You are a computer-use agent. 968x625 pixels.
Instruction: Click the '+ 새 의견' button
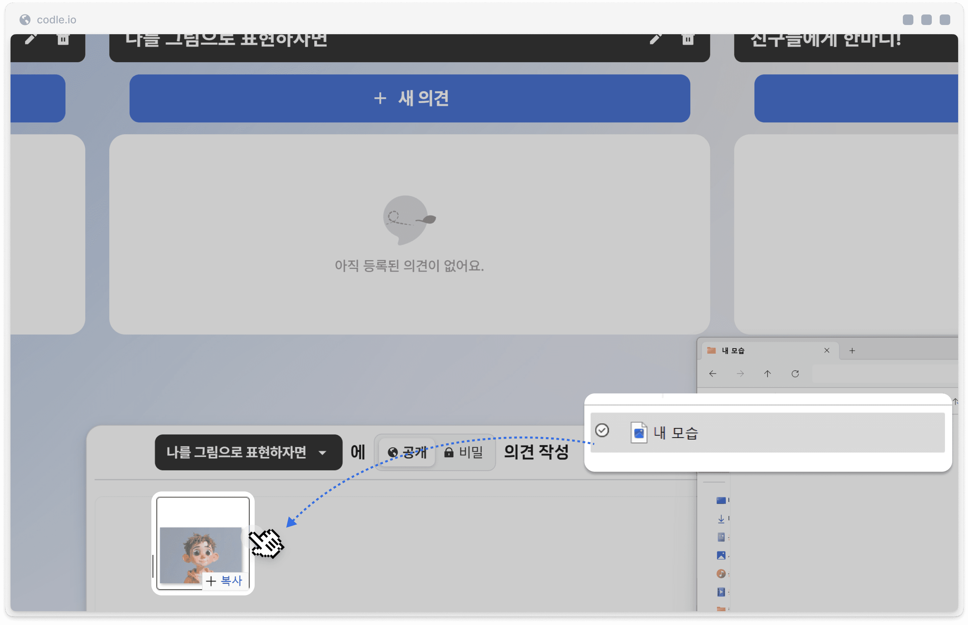tap(410, 98)
